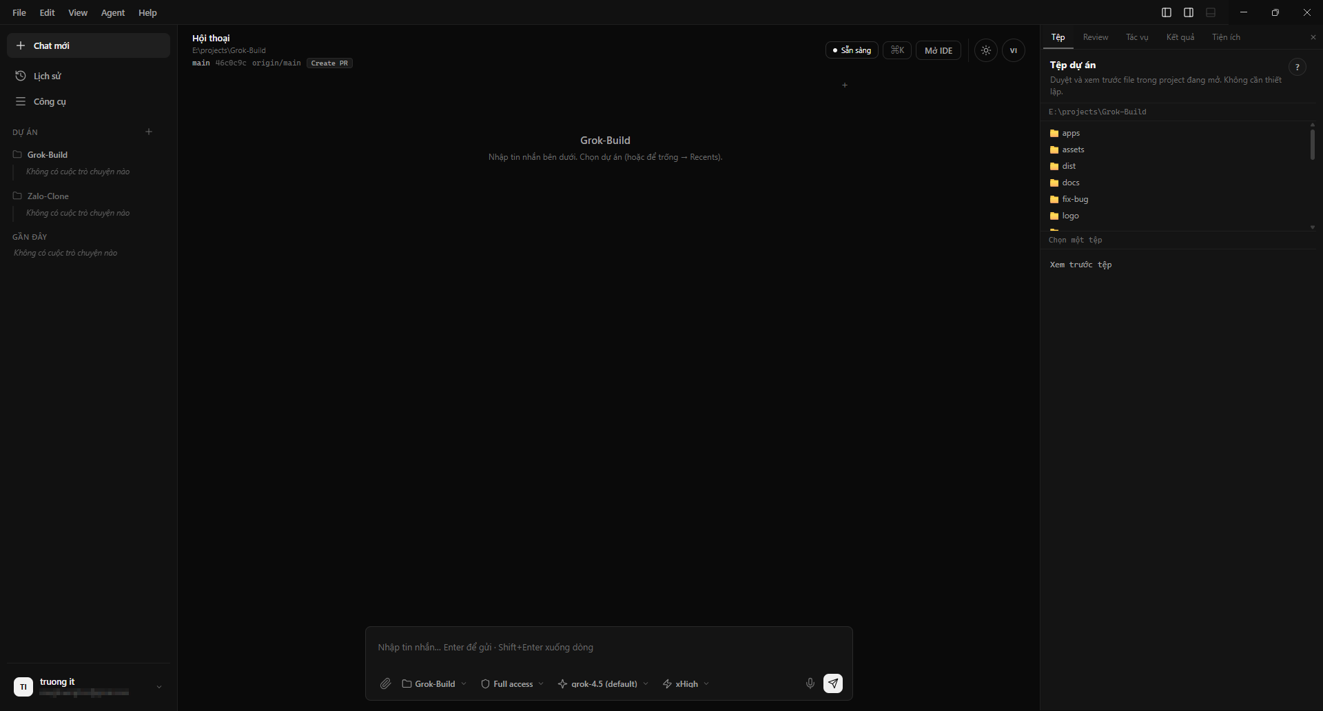Open the Edit menu

click(x=47, y=12)
